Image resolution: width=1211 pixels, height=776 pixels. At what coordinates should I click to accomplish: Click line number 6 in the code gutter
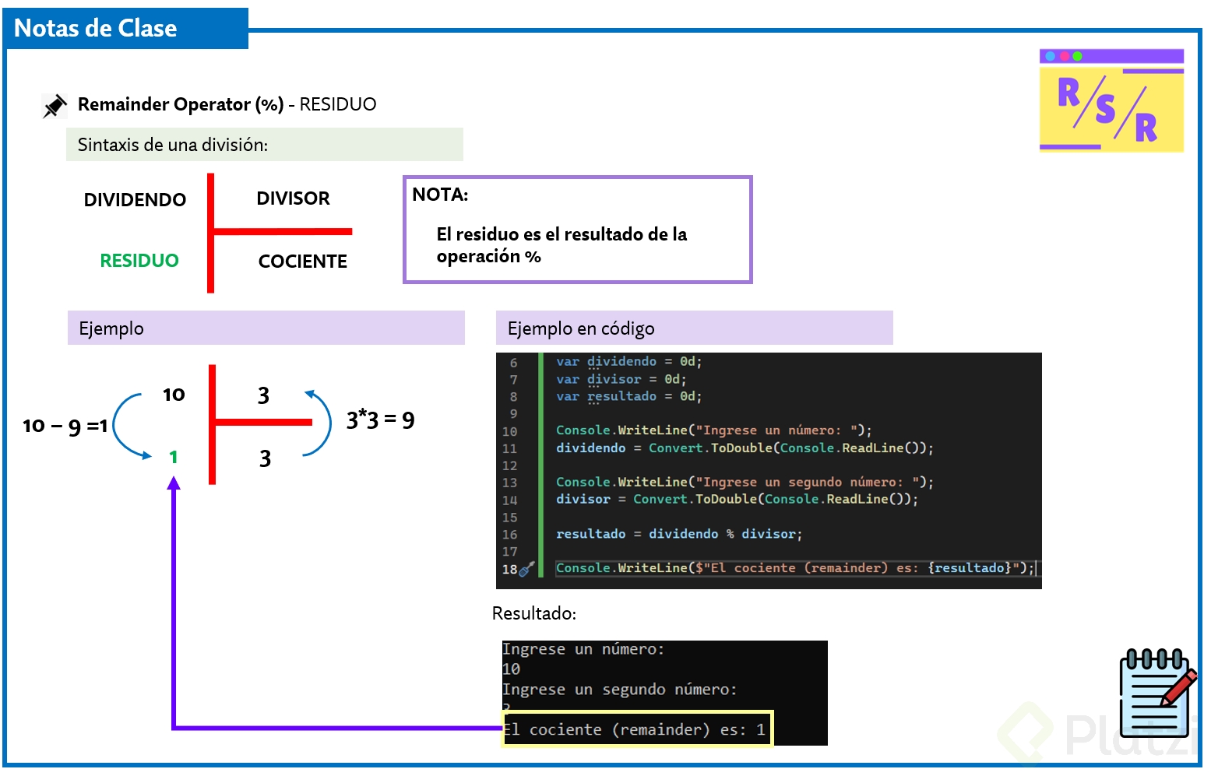513,363
